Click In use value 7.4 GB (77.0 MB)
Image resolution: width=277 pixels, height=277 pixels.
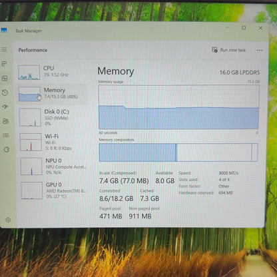click(124, 181)
